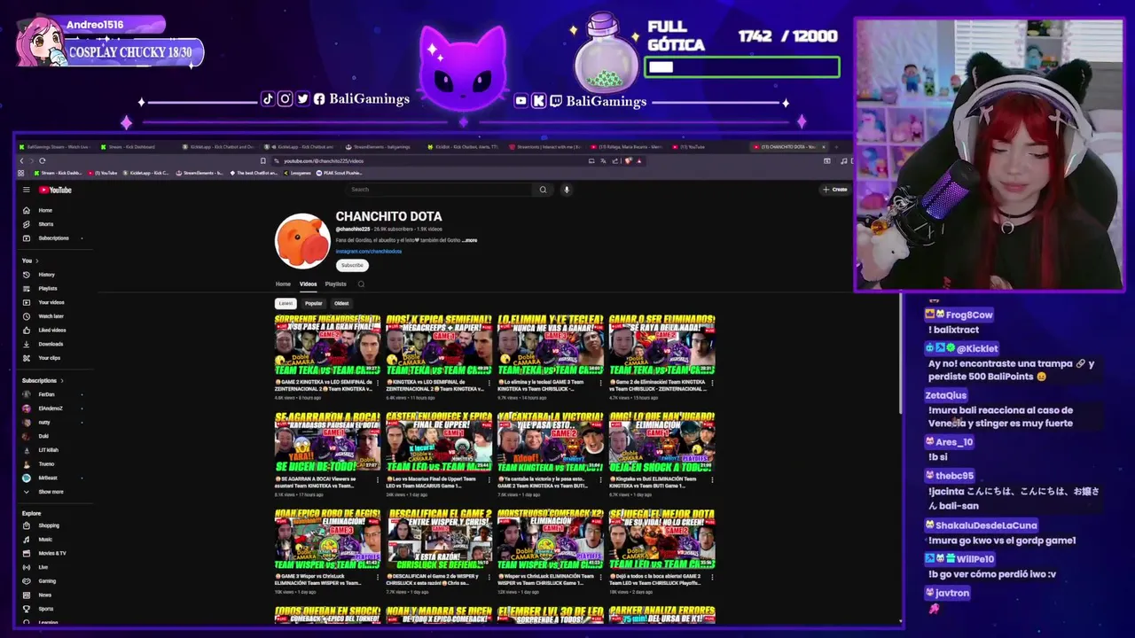
Task: Open Duki subscription channel
Action: (43, 436)
